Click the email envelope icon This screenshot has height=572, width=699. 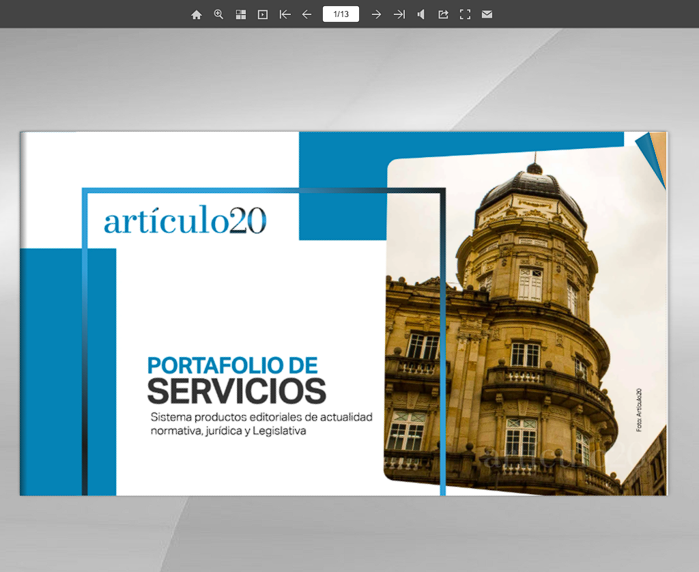point(487,14)
